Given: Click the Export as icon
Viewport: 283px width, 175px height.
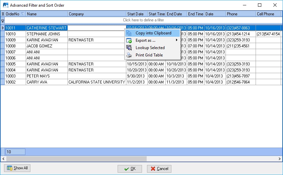Looking at the screenshot, I should click(129, 40).
